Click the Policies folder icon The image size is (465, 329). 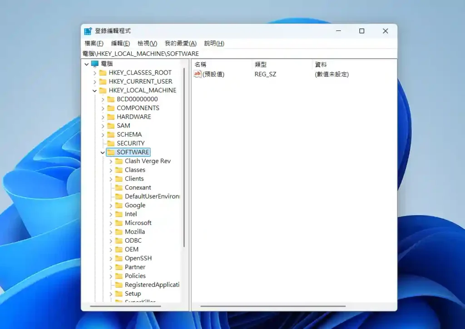coord(119,276)
